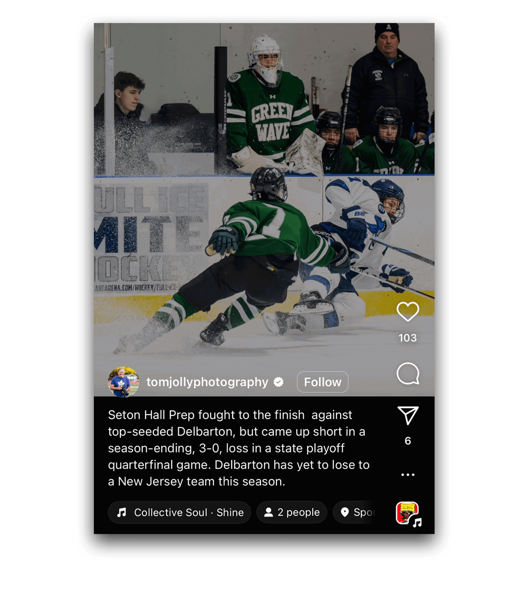Open the tomjollyphotography username link
This screenshot has width=528, height=590.
[207, 382]
